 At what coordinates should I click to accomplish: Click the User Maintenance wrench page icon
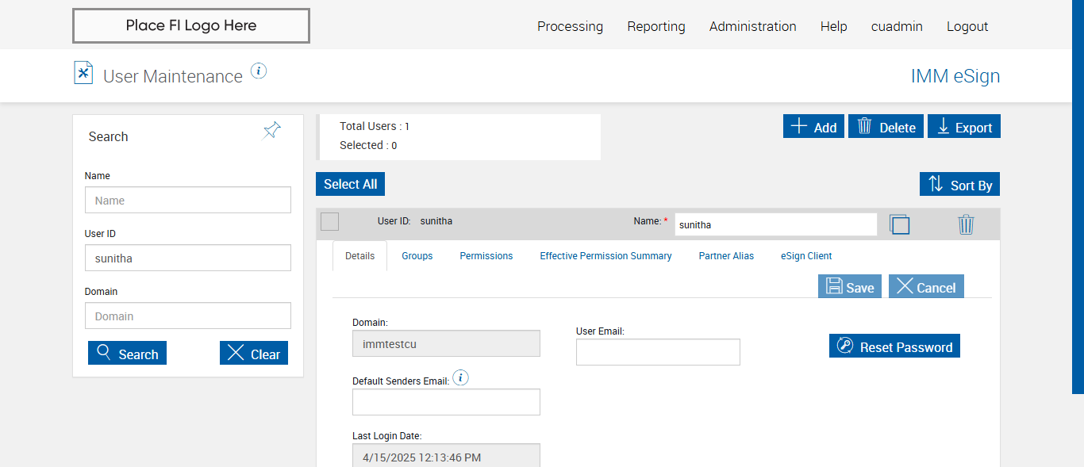[83, 73]
